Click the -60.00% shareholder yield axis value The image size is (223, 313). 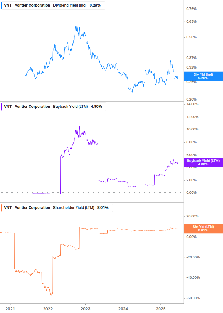click(193, 298)
